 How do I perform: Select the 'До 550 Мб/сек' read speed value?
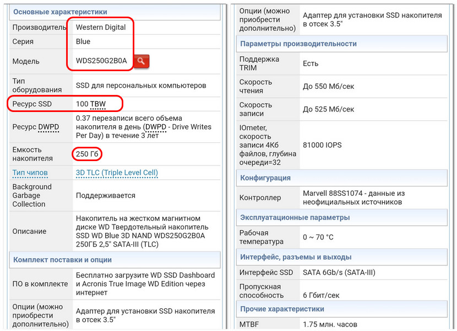328,87
